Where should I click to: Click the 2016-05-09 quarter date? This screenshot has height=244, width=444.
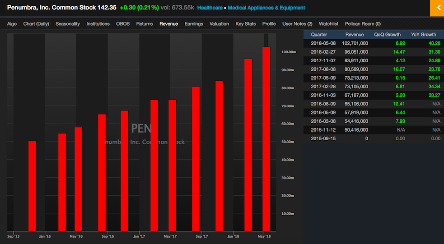point(323,112)
